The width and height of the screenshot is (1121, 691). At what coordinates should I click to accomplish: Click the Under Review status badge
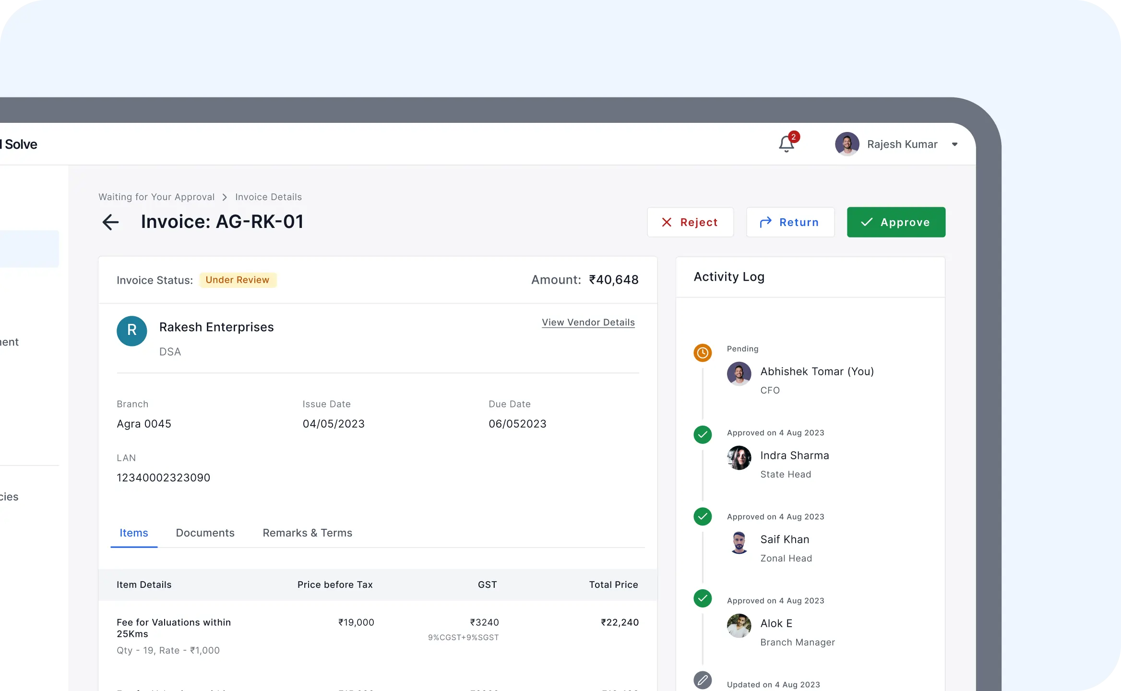[238, 280]
